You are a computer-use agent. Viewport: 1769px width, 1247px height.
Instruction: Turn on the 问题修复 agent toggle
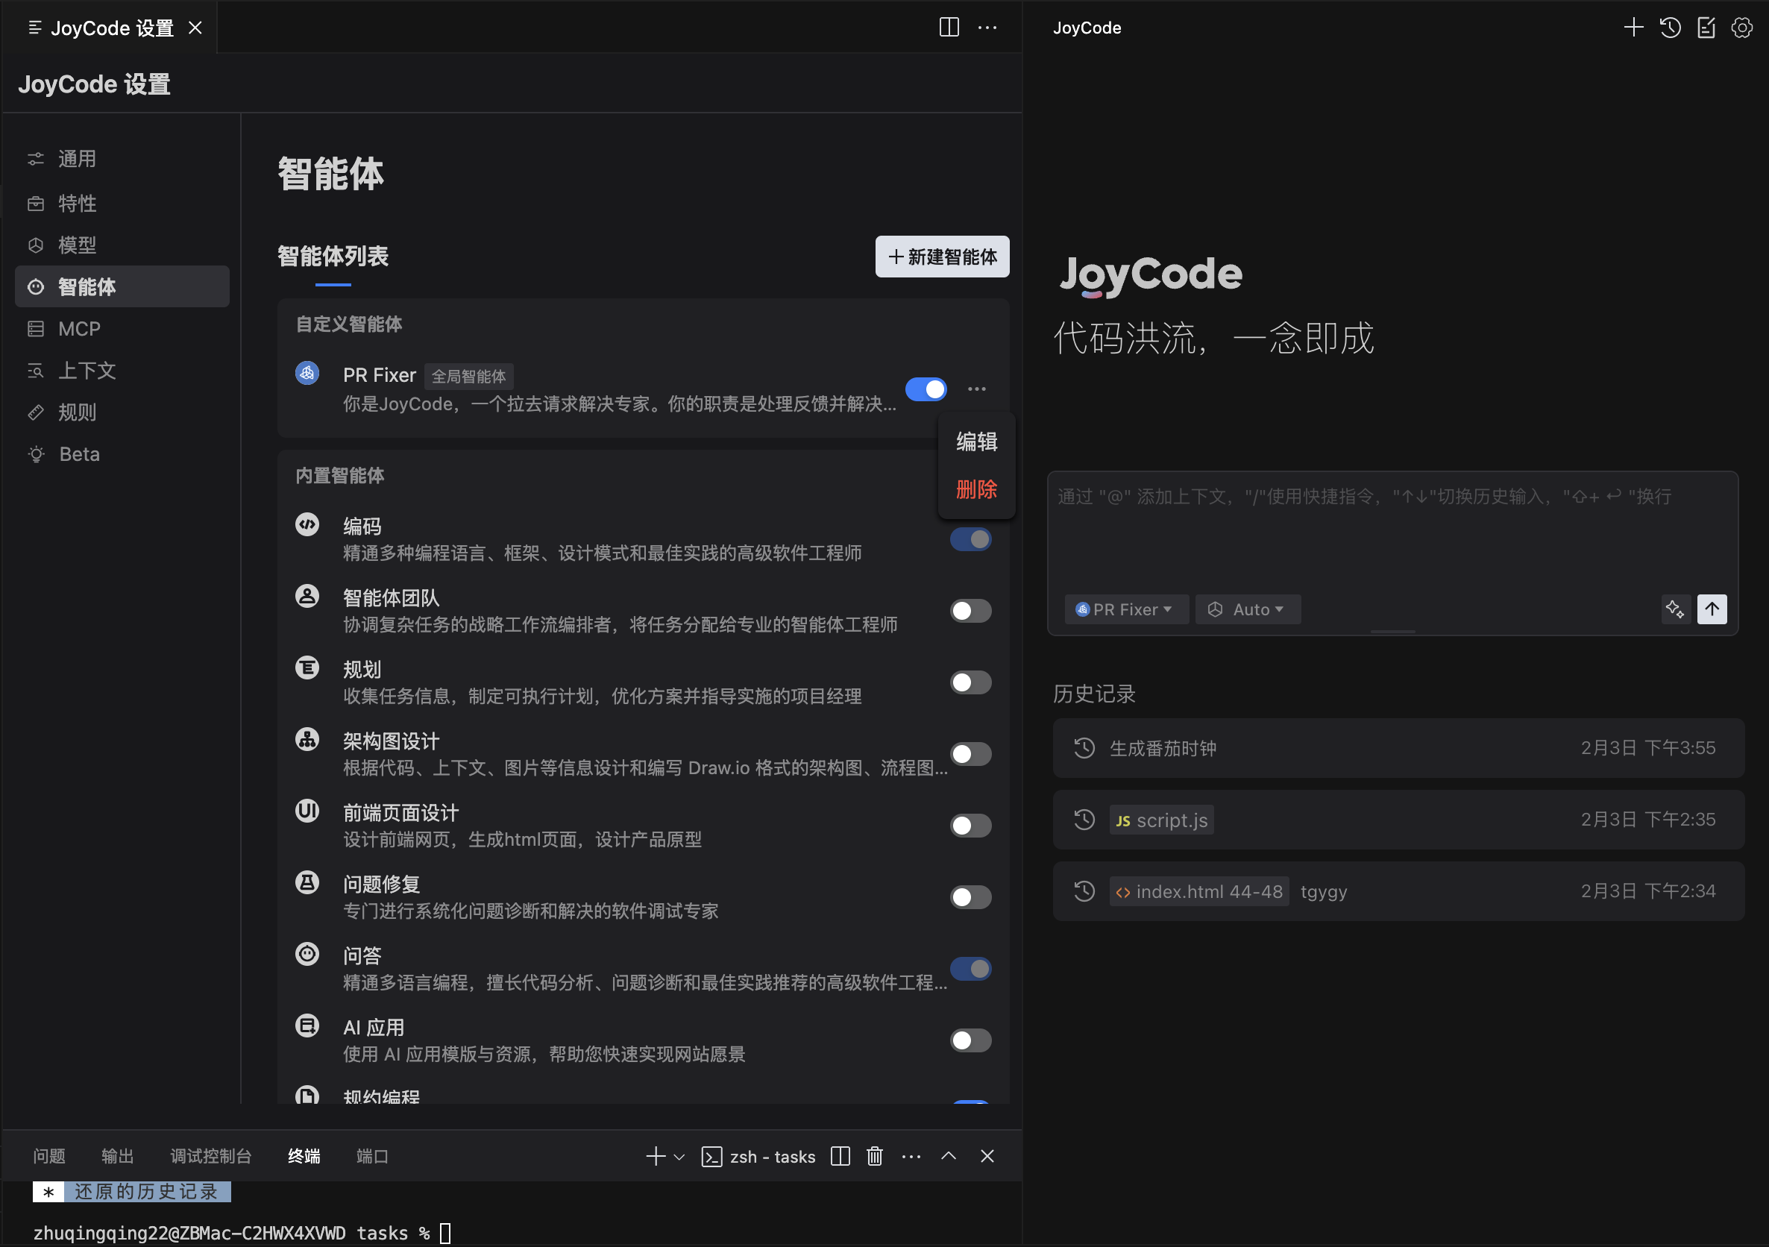pyautogui.click(x=970, y=897)
